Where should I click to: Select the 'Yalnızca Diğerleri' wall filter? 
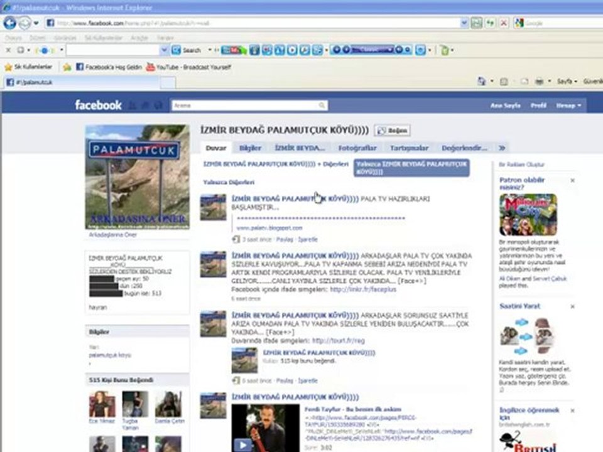229,182
